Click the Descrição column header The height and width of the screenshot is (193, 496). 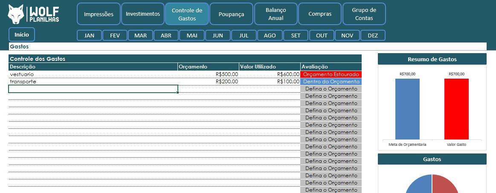(93, 67)
